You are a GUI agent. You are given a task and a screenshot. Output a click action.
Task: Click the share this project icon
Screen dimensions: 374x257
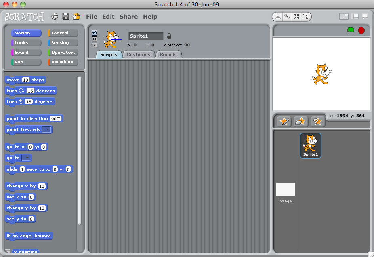tap(76, 17)
